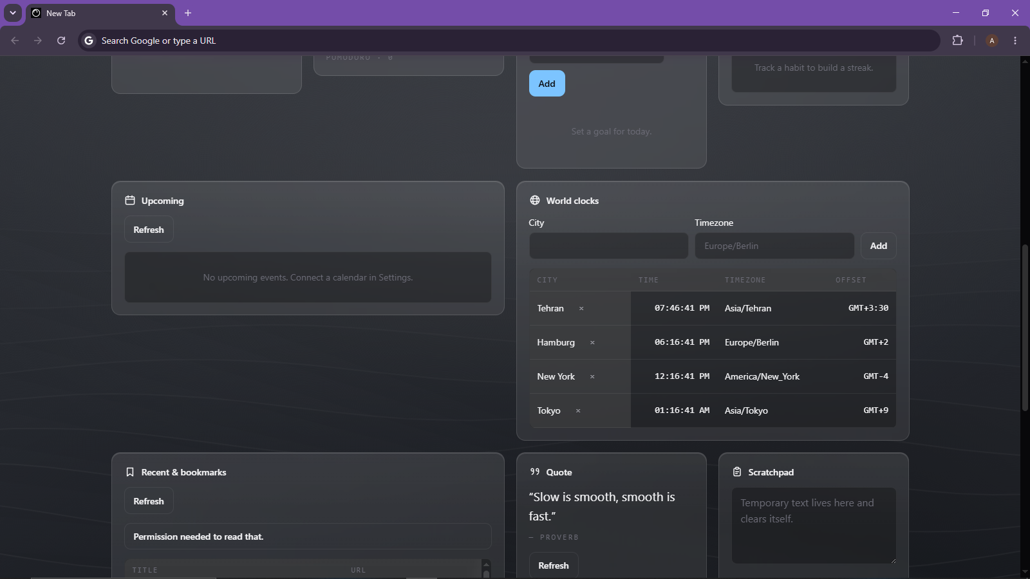Refresh the Recent & bookmarks panel
The width and height of the screenshot is (1030, 579).
149,501
